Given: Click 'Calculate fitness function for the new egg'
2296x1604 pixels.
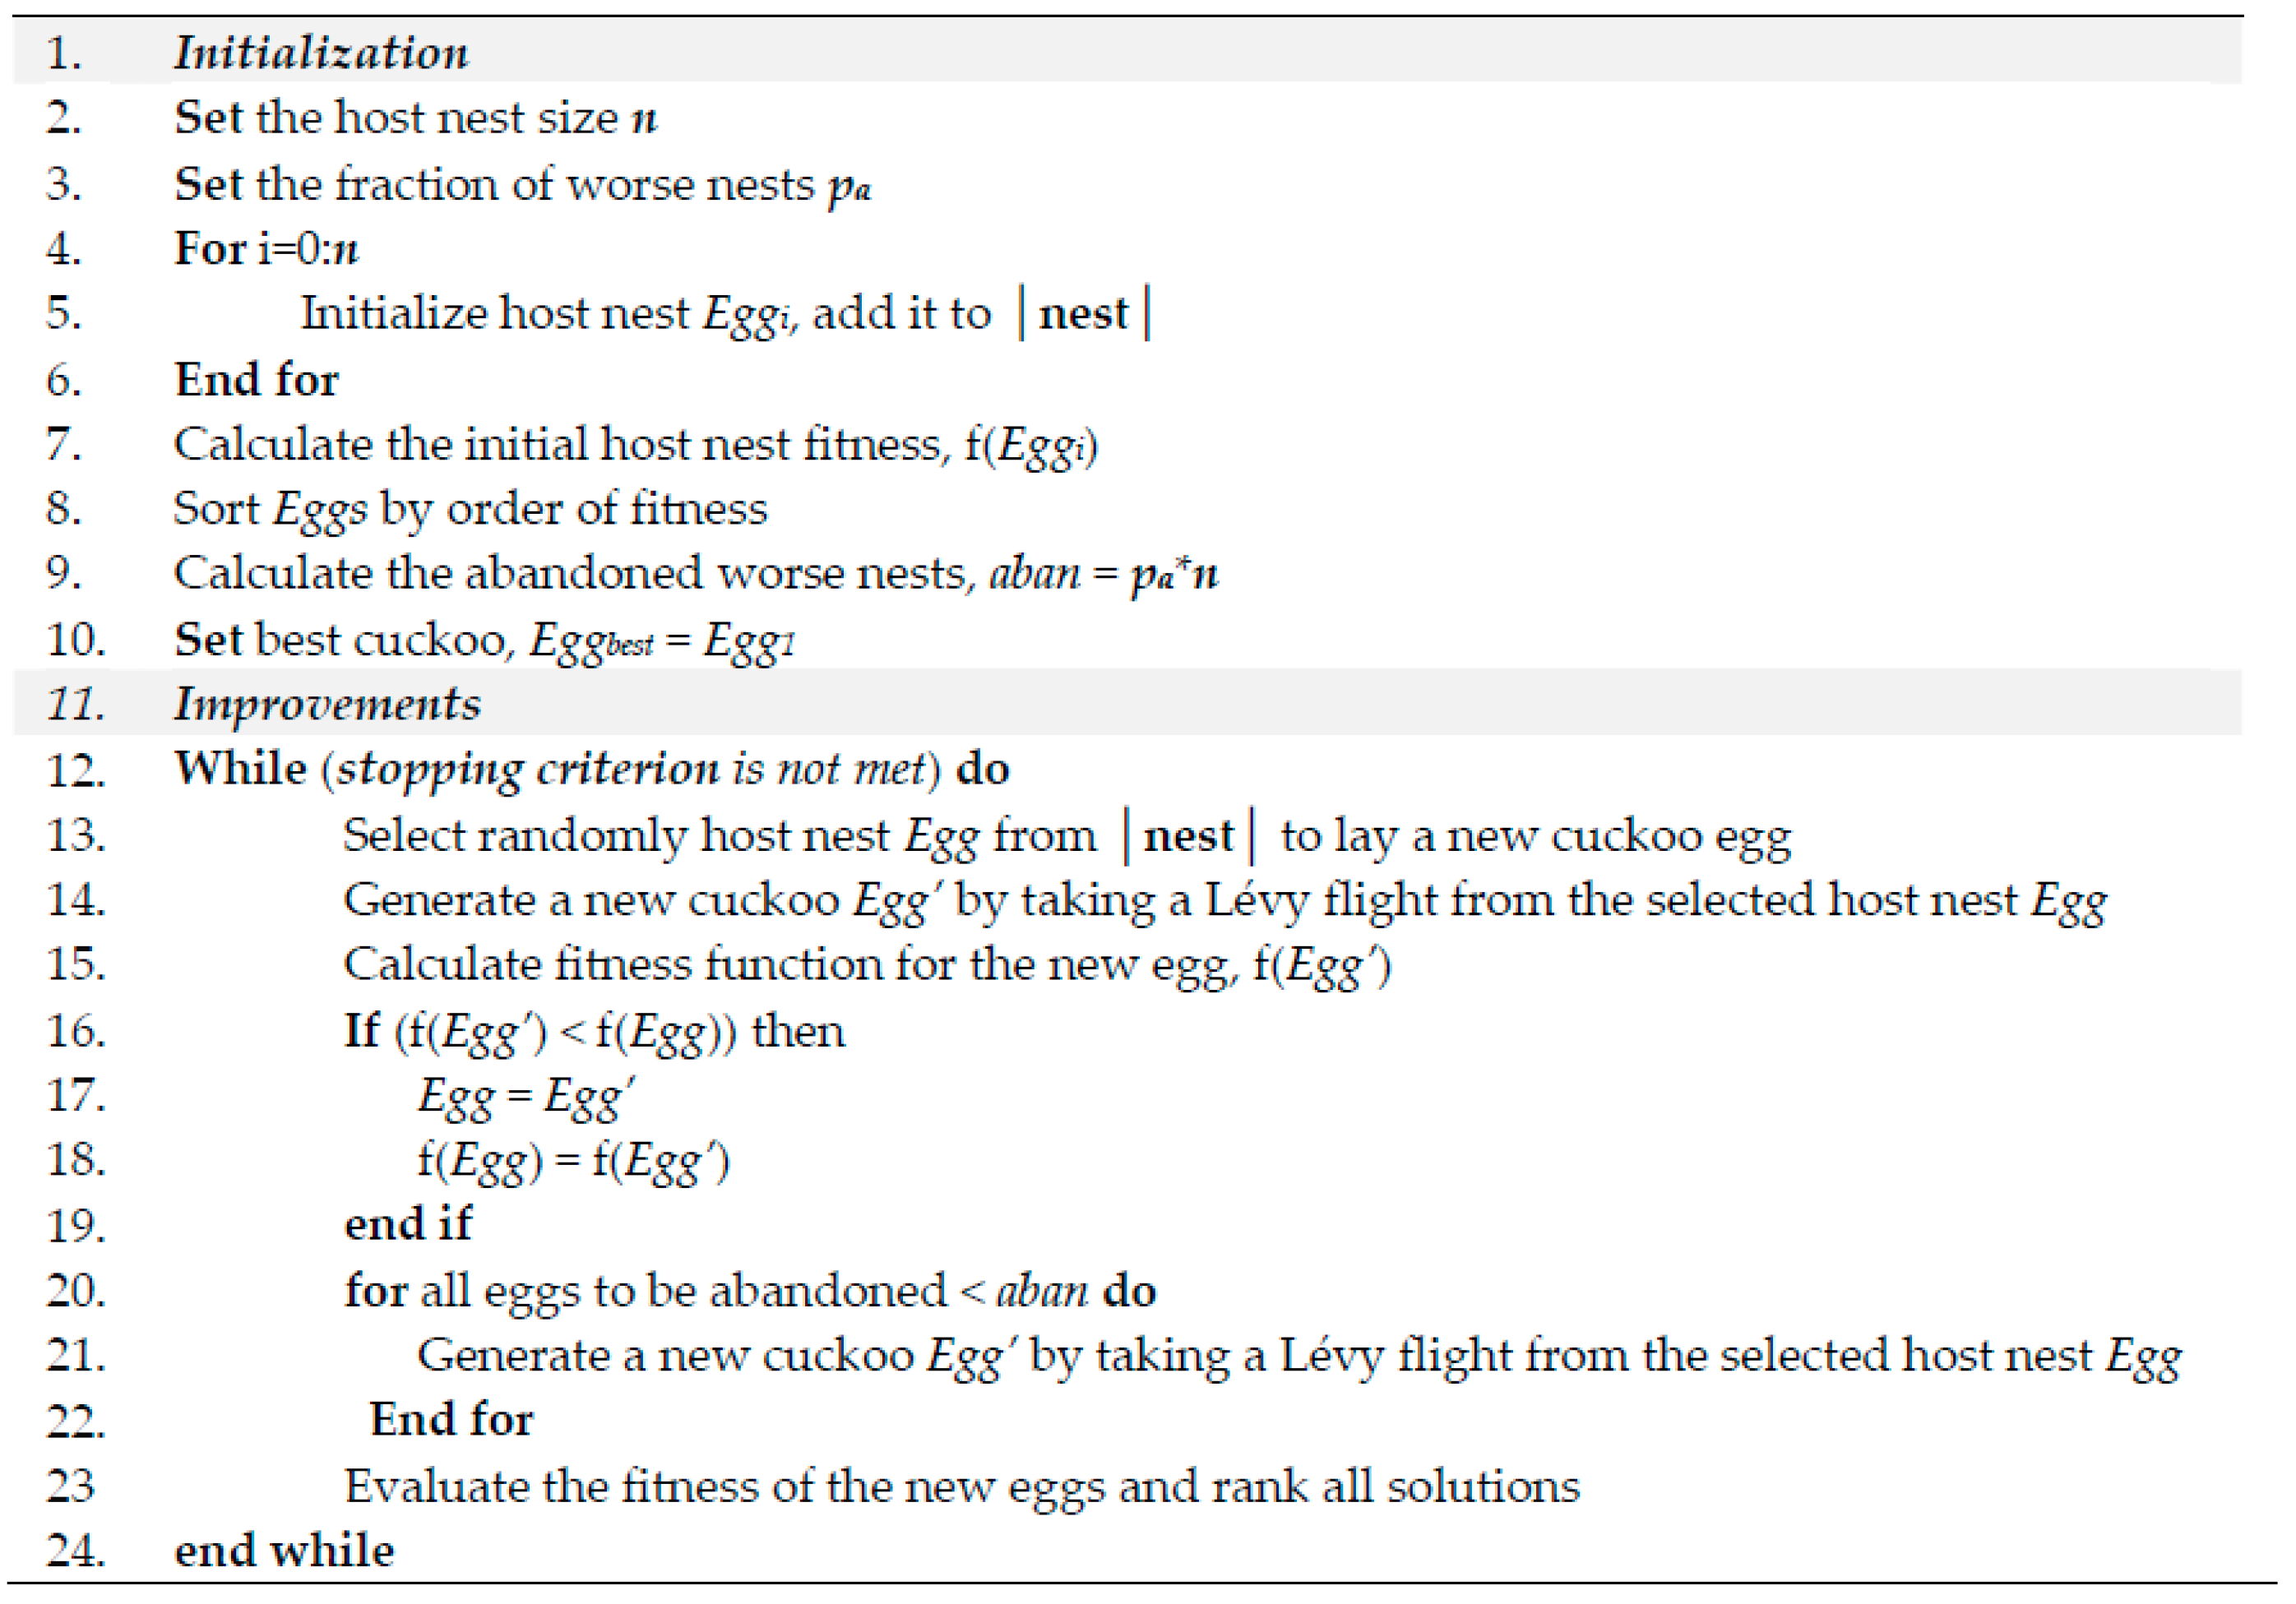Looking at the screenshot, I should [866, 965].
